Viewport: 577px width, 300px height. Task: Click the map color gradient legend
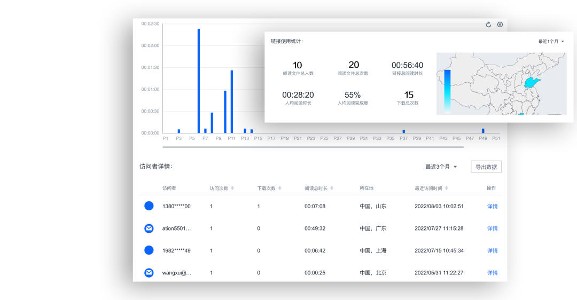447,91
